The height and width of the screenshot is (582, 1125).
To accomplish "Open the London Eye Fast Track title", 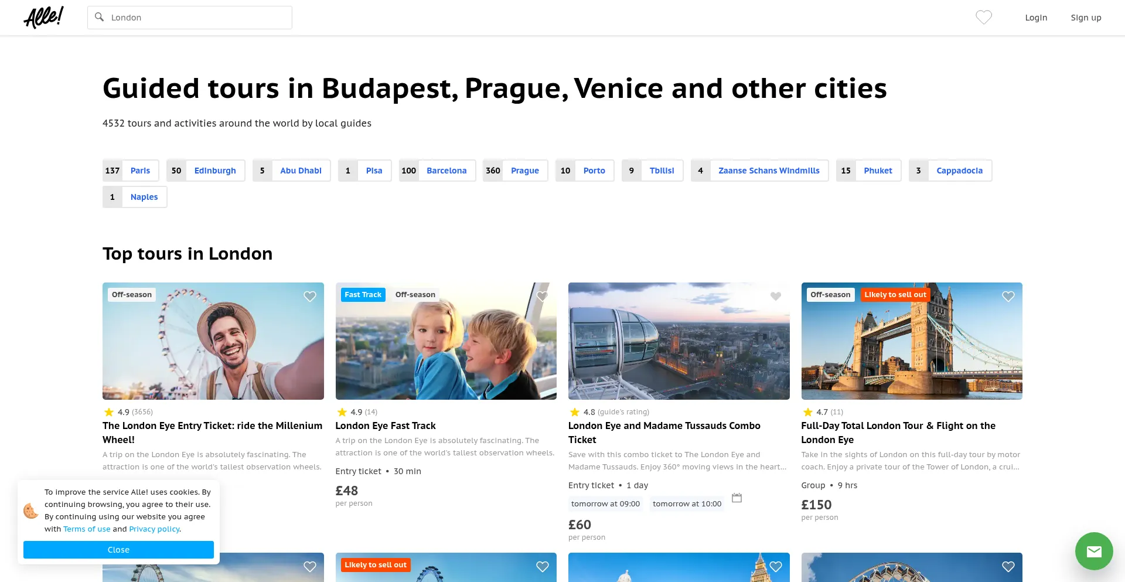I will click(386, 426).
